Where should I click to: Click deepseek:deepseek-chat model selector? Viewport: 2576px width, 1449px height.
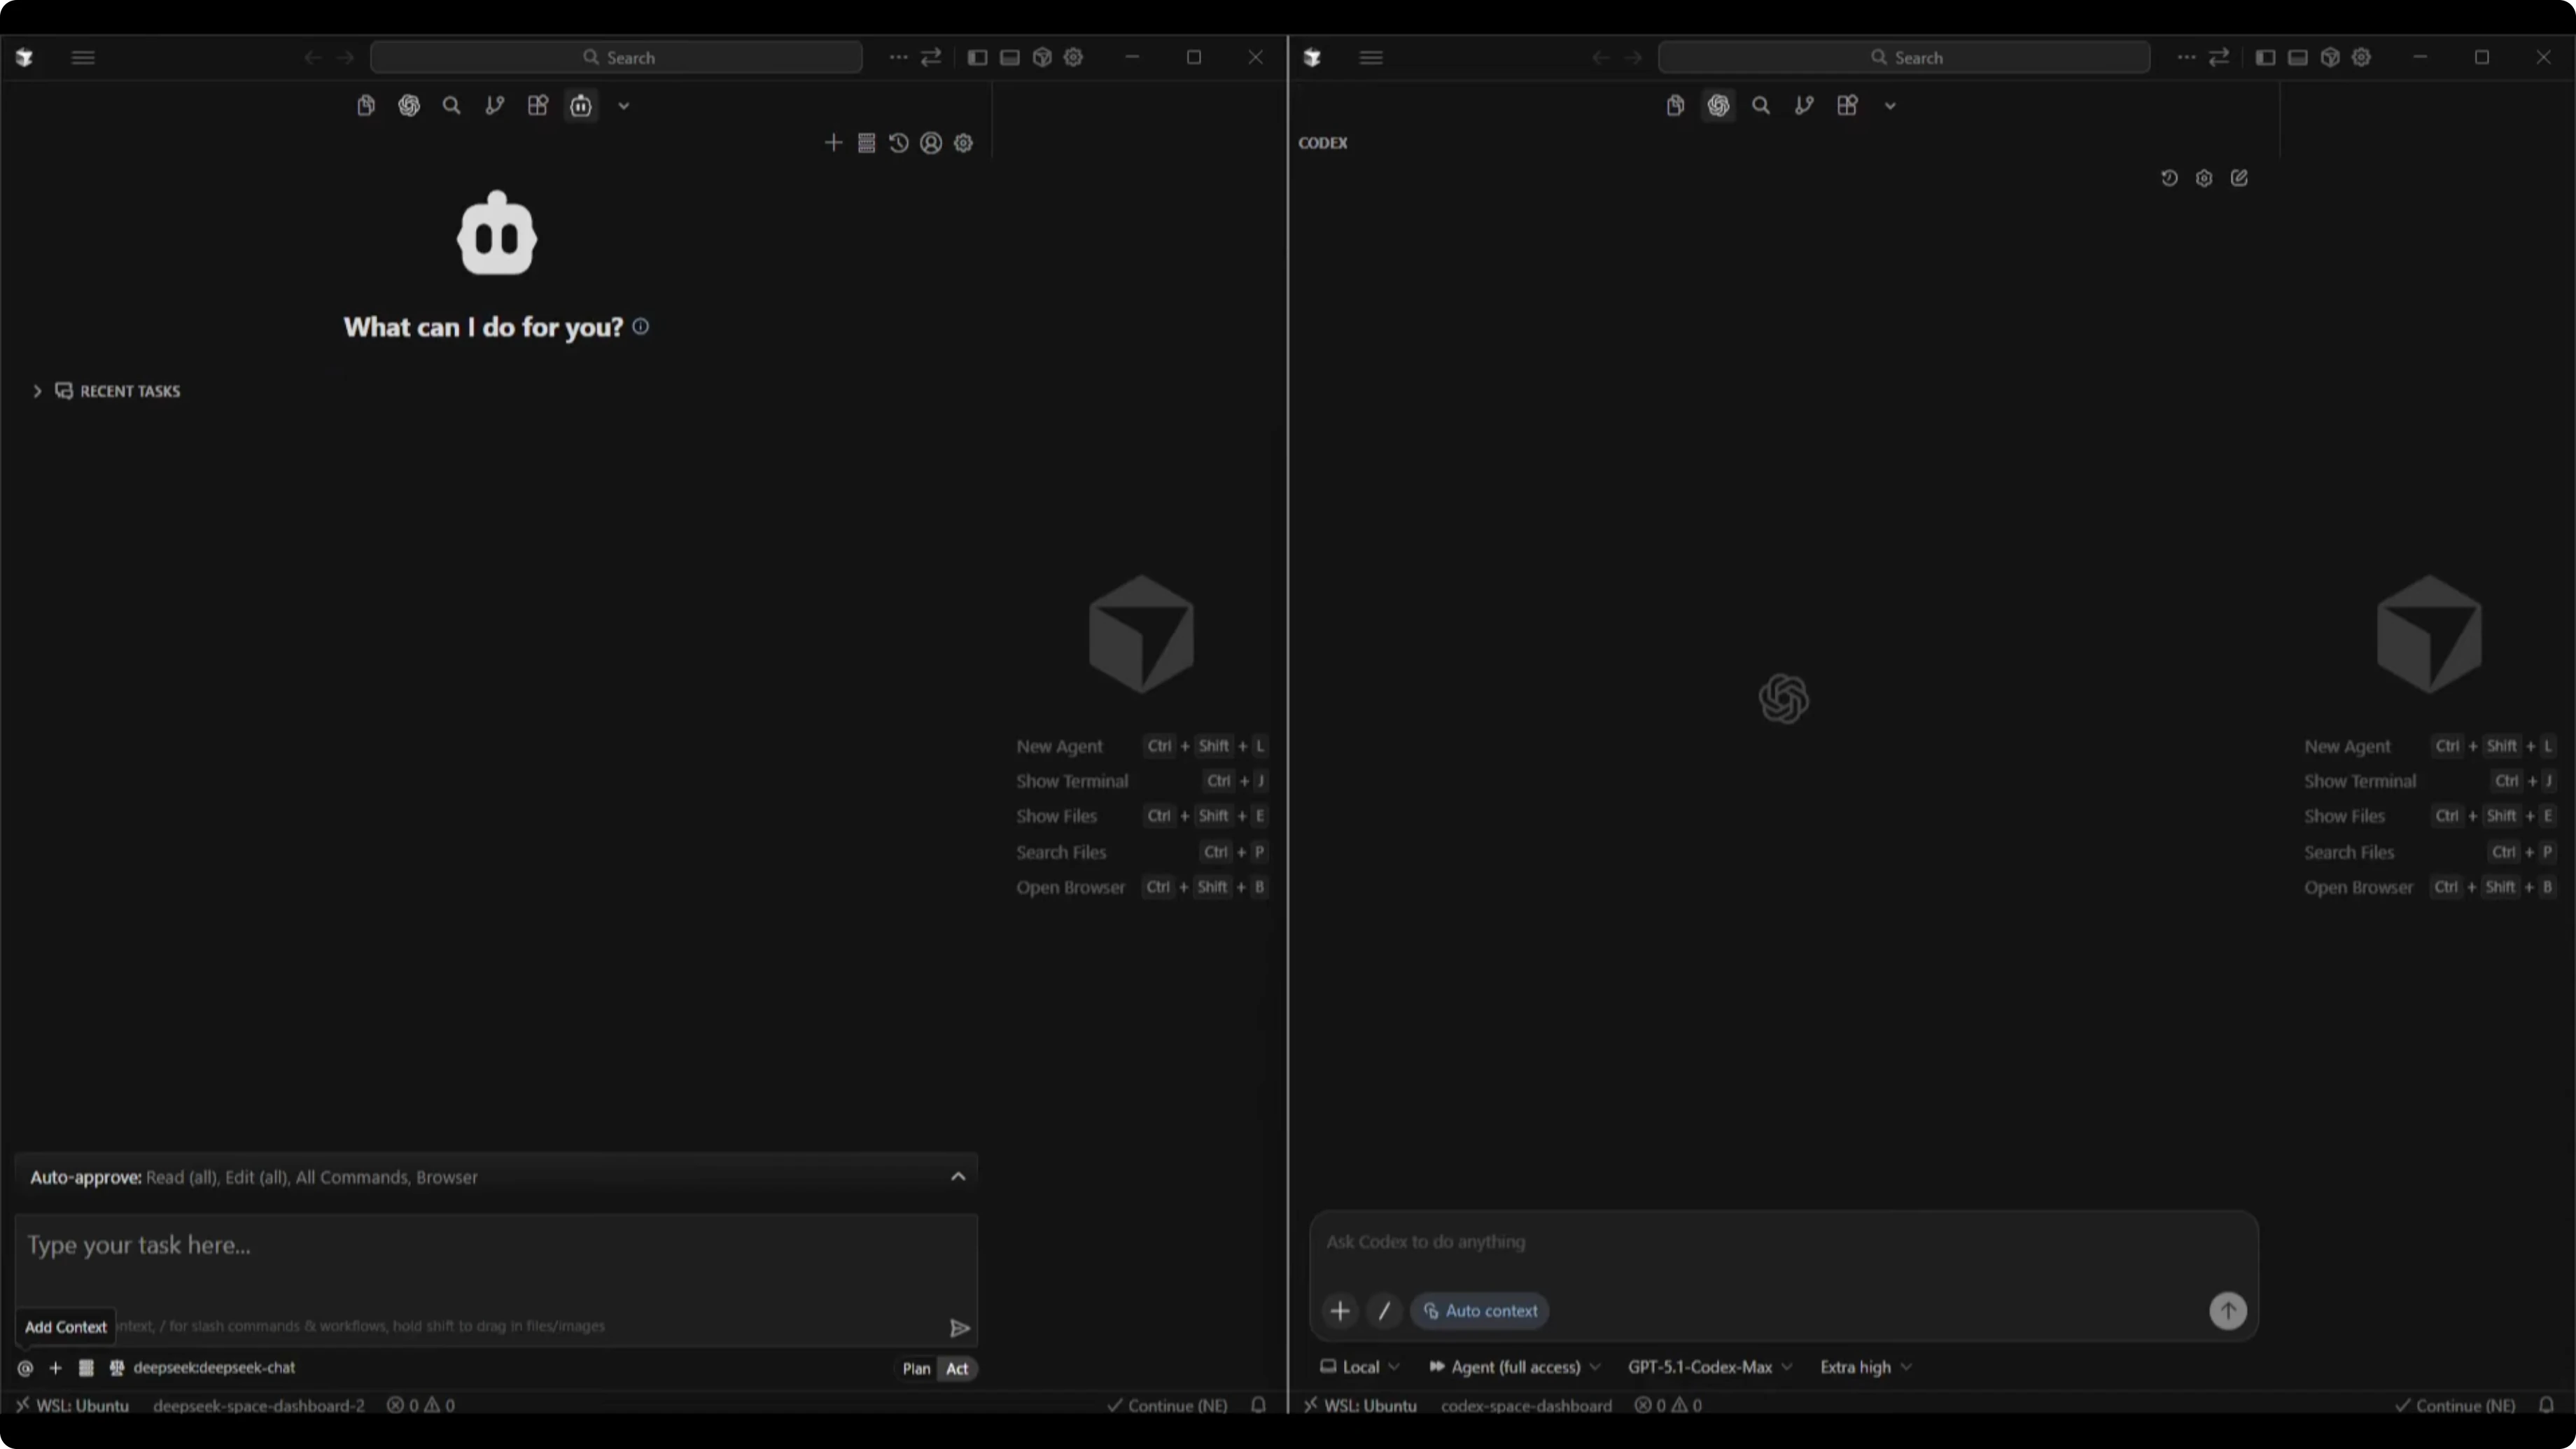213,1368
